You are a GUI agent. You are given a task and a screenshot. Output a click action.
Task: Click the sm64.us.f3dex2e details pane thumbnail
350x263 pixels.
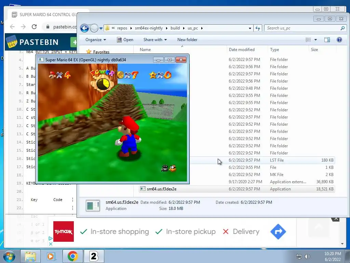pos(93,205)
